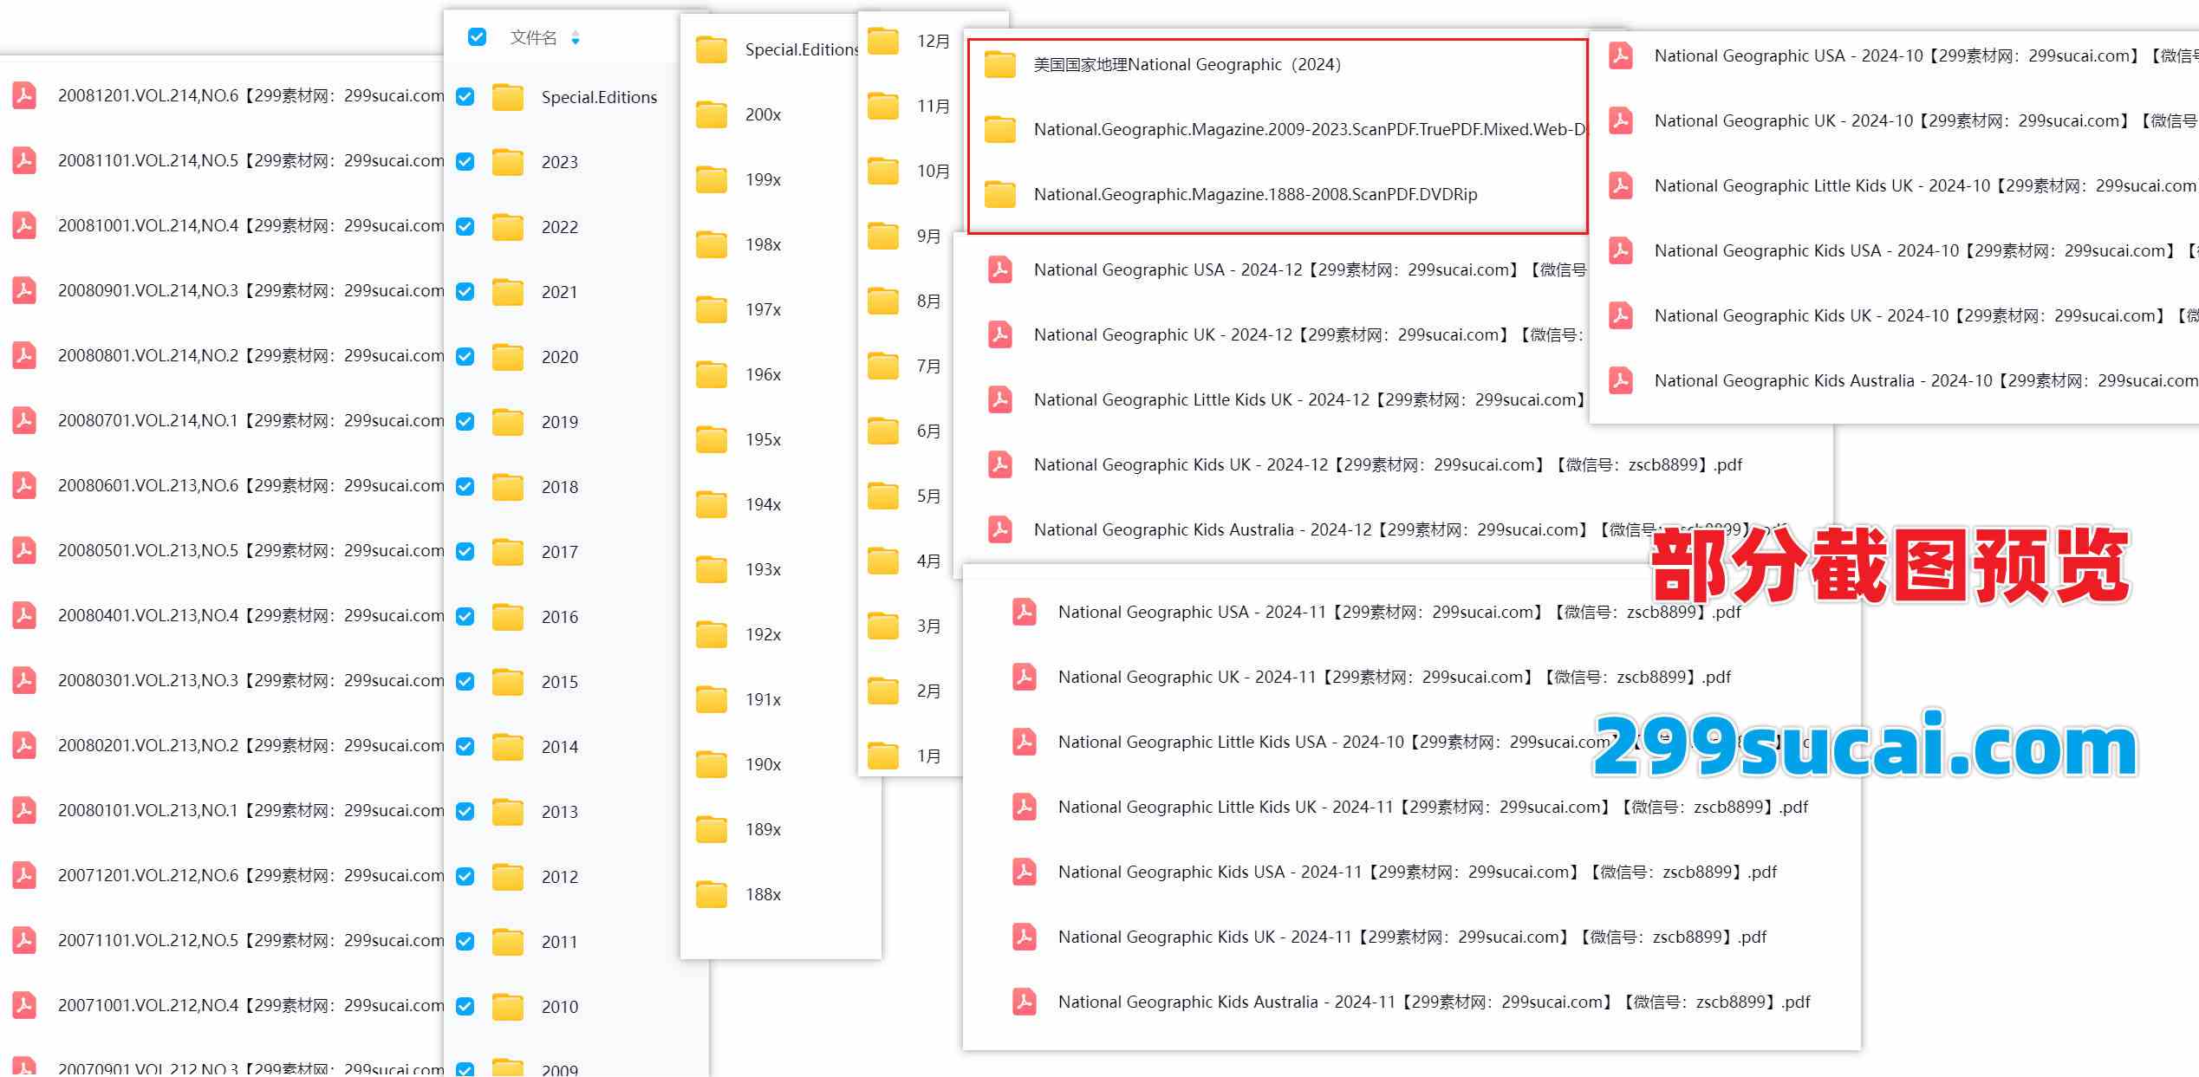The height and width of the screenshot is (1077, 2199).
Task: Open the 1月 month folder icon
Action: [883, 755]
